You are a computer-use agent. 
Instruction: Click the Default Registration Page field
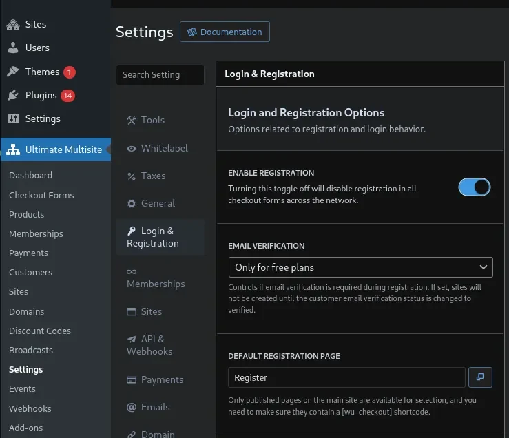[346, 377]
